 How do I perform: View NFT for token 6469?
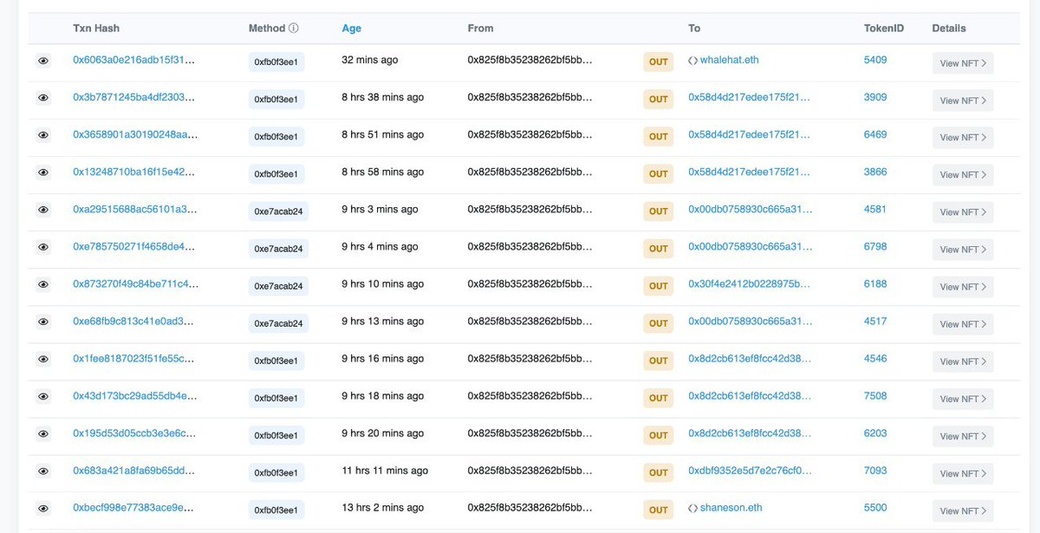coord(963,138)
